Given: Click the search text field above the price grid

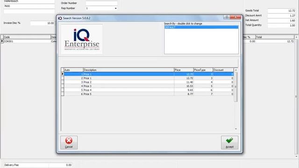Looking at the screenshot, I should (x=149, y=63).
